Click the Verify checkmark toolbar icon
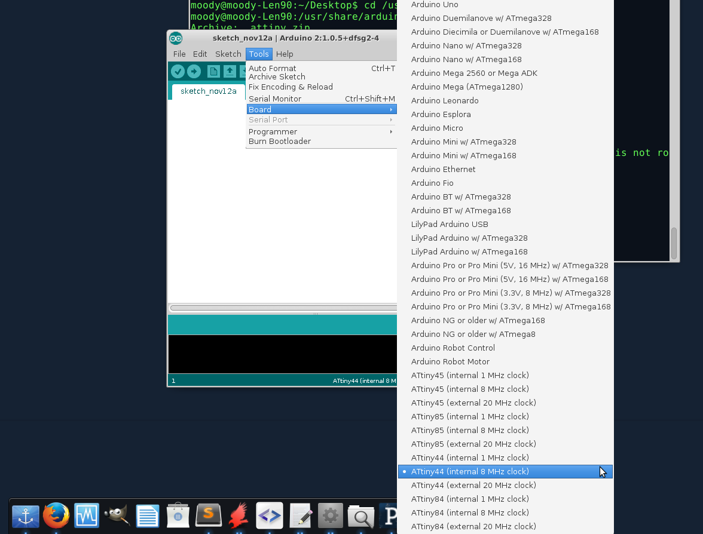Viewport: 703px width, 534px height. coord(178,71)
